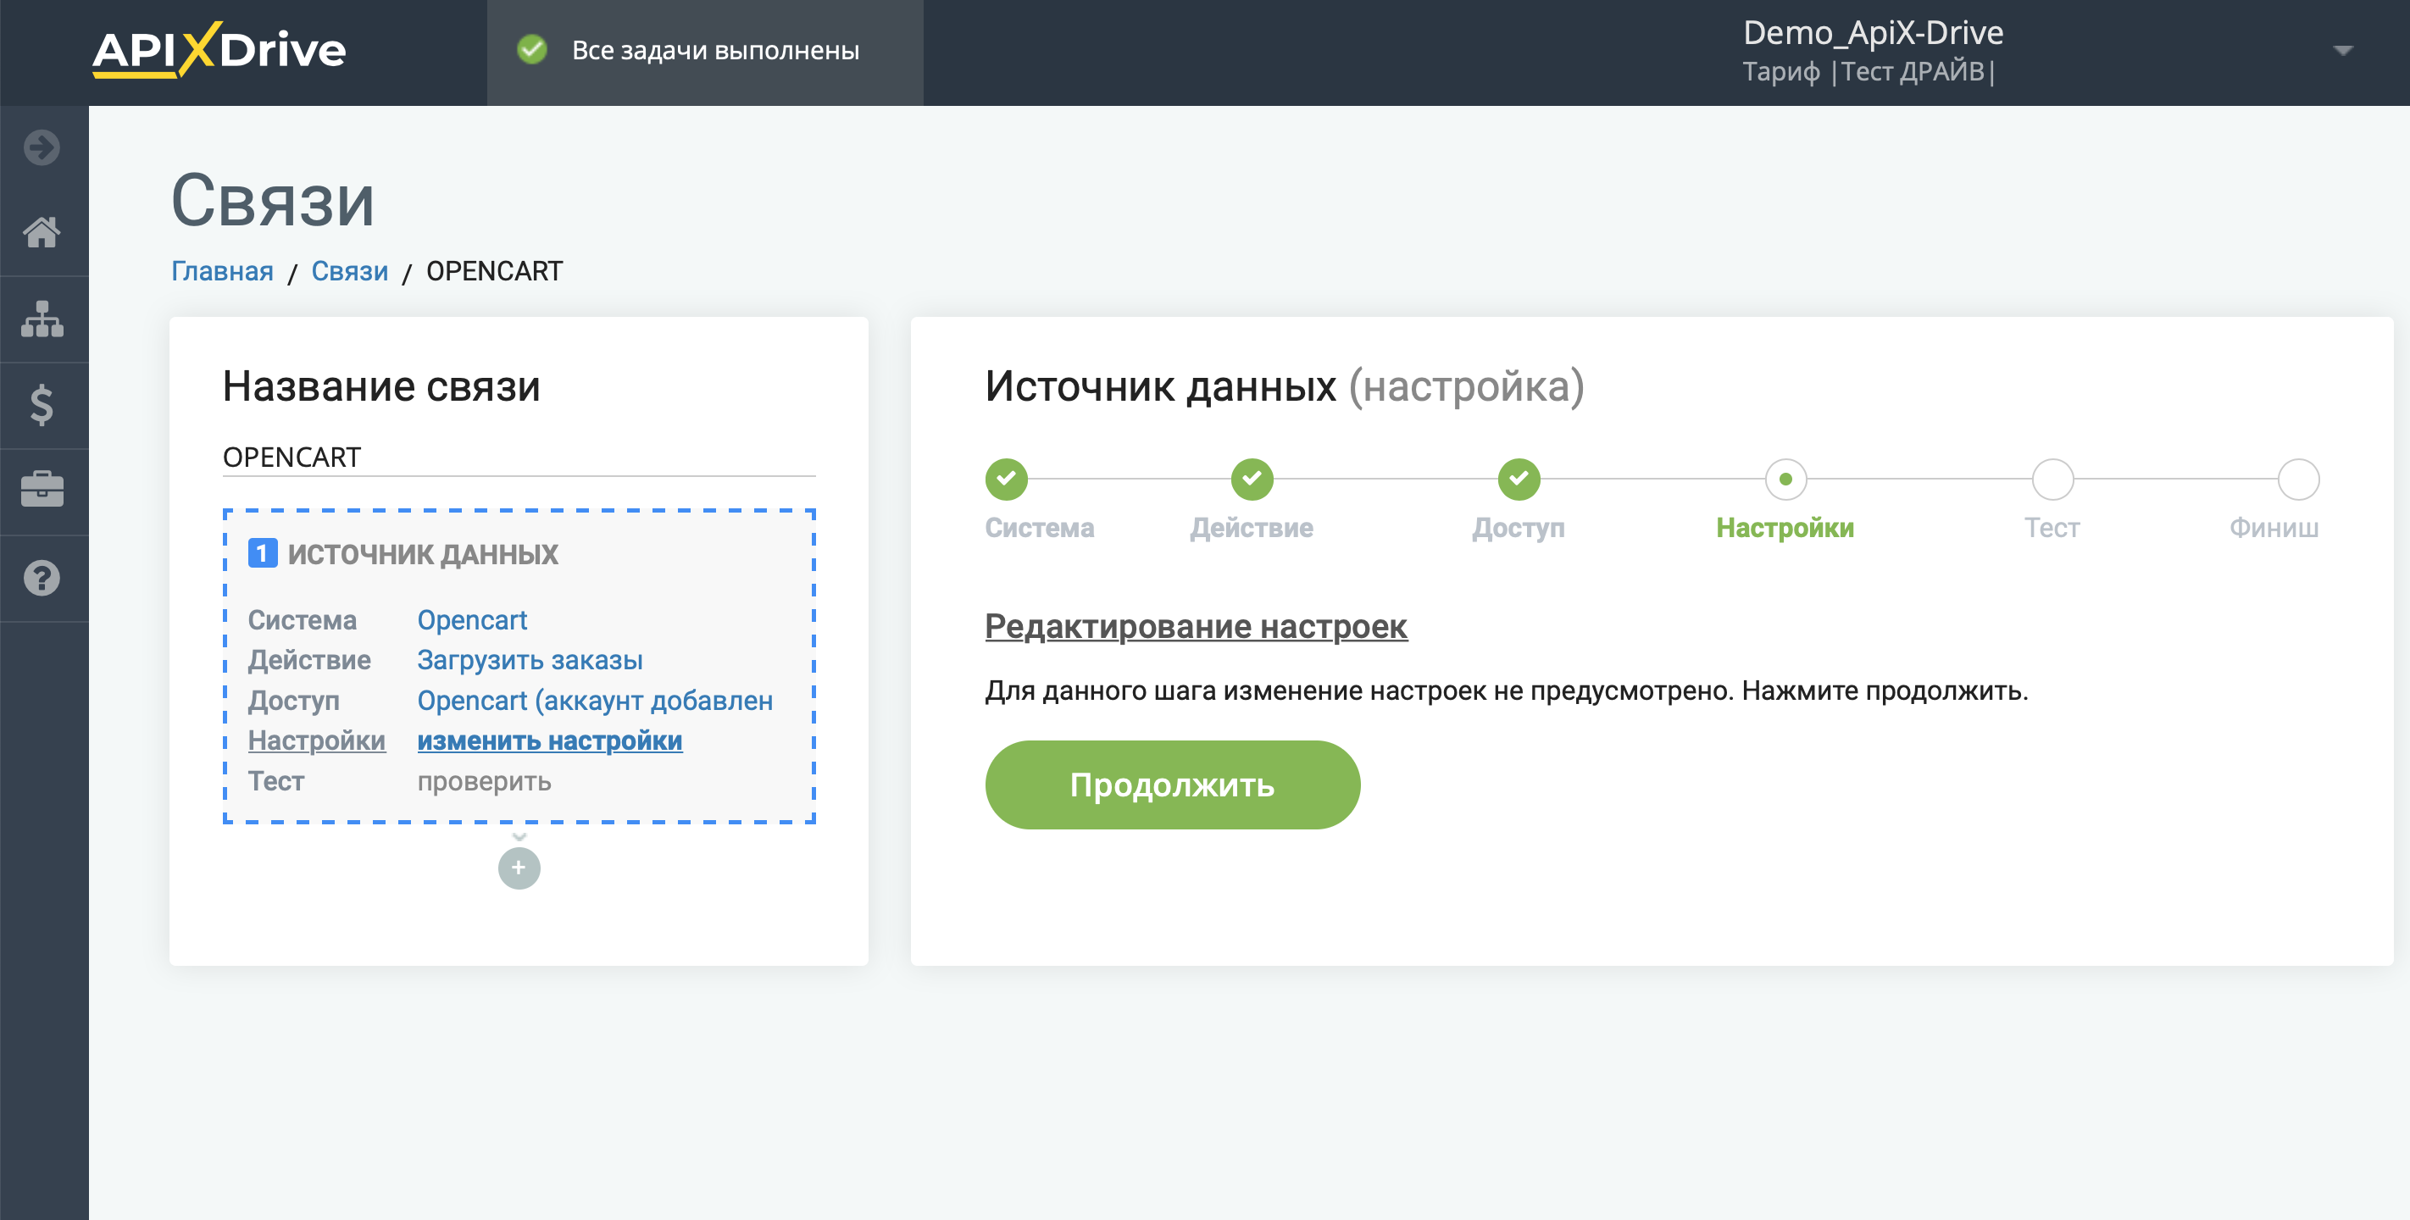Screen dimensions: 2410x1220
Task: Click the Финиш step label
Action: pyautogui.click(x=2274, y=528)
